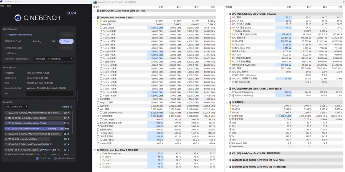Click the clock icon beside Ring/LLC frequency
Screen dimensions: 345x172
pos(98,103)
